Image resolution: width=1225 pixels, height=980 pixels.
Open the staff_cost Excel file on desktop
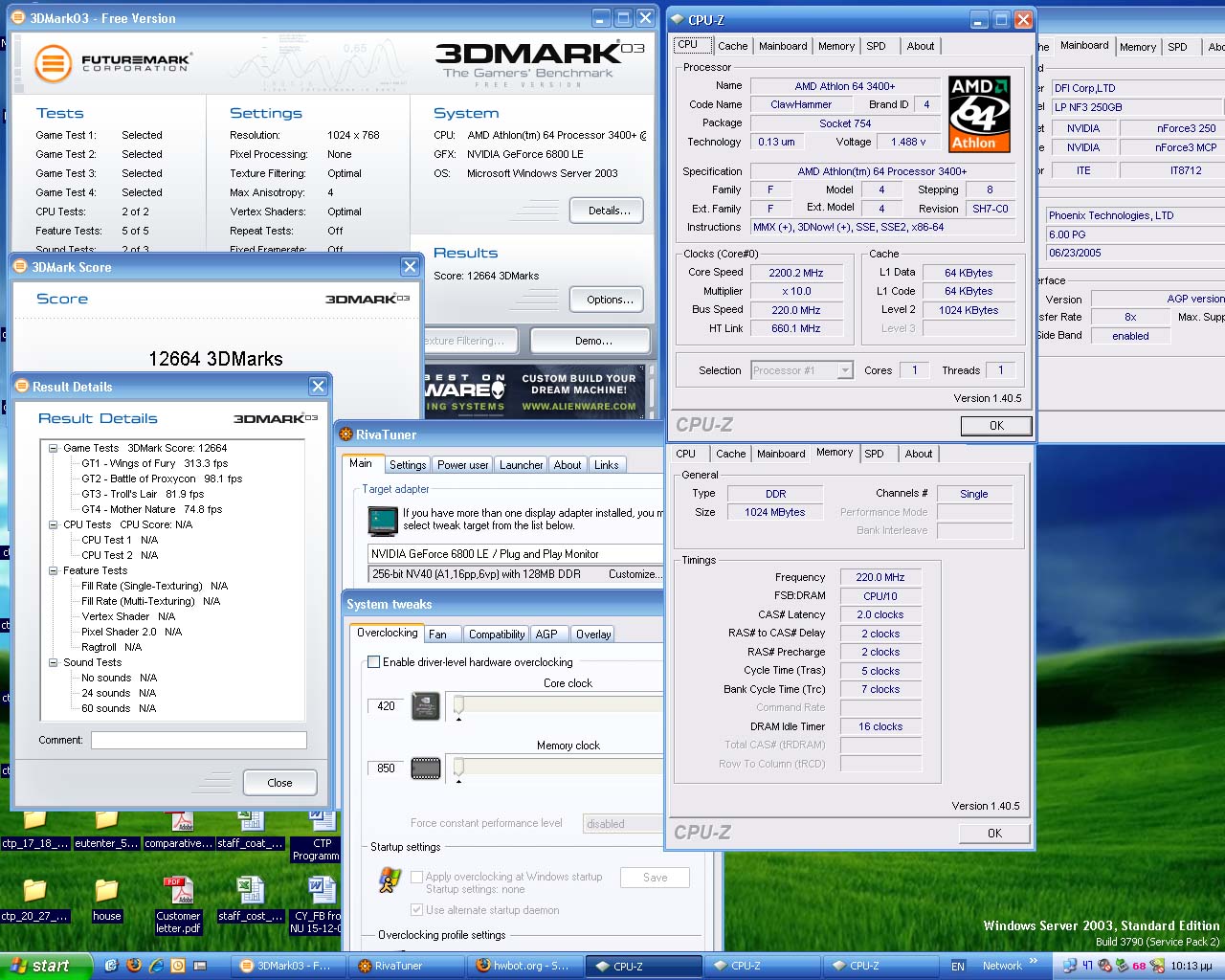pyautogui.click(x=250, y=900)
